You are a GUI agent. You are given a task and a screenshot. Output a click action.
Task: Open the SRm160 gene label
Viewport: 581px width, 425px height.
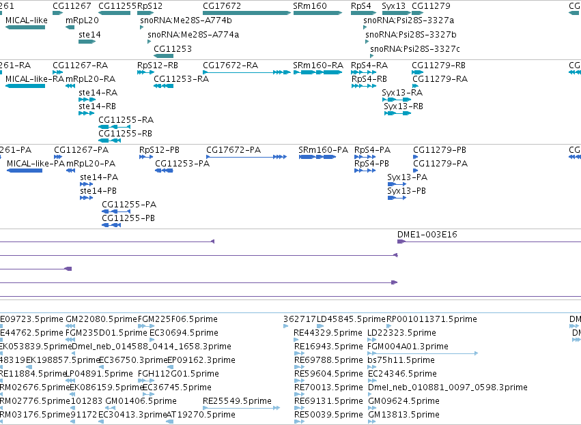coord(310,6)
